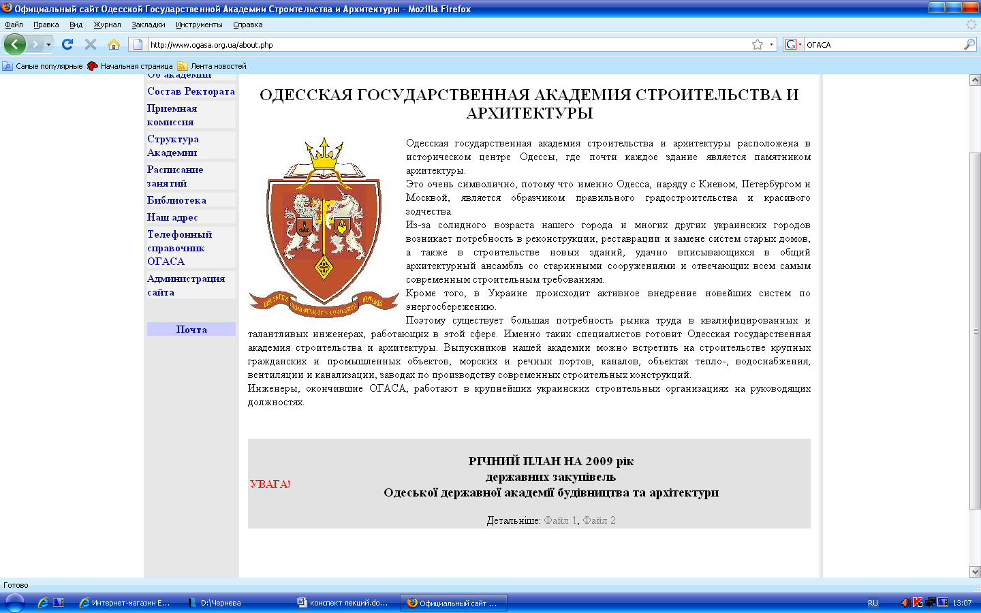Click the page identity icon in address bar

point(138,44)
